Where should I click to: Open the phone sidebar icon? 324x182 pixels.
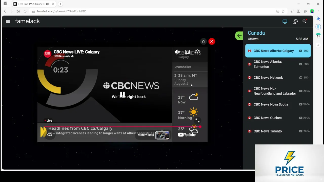[318, 27]
